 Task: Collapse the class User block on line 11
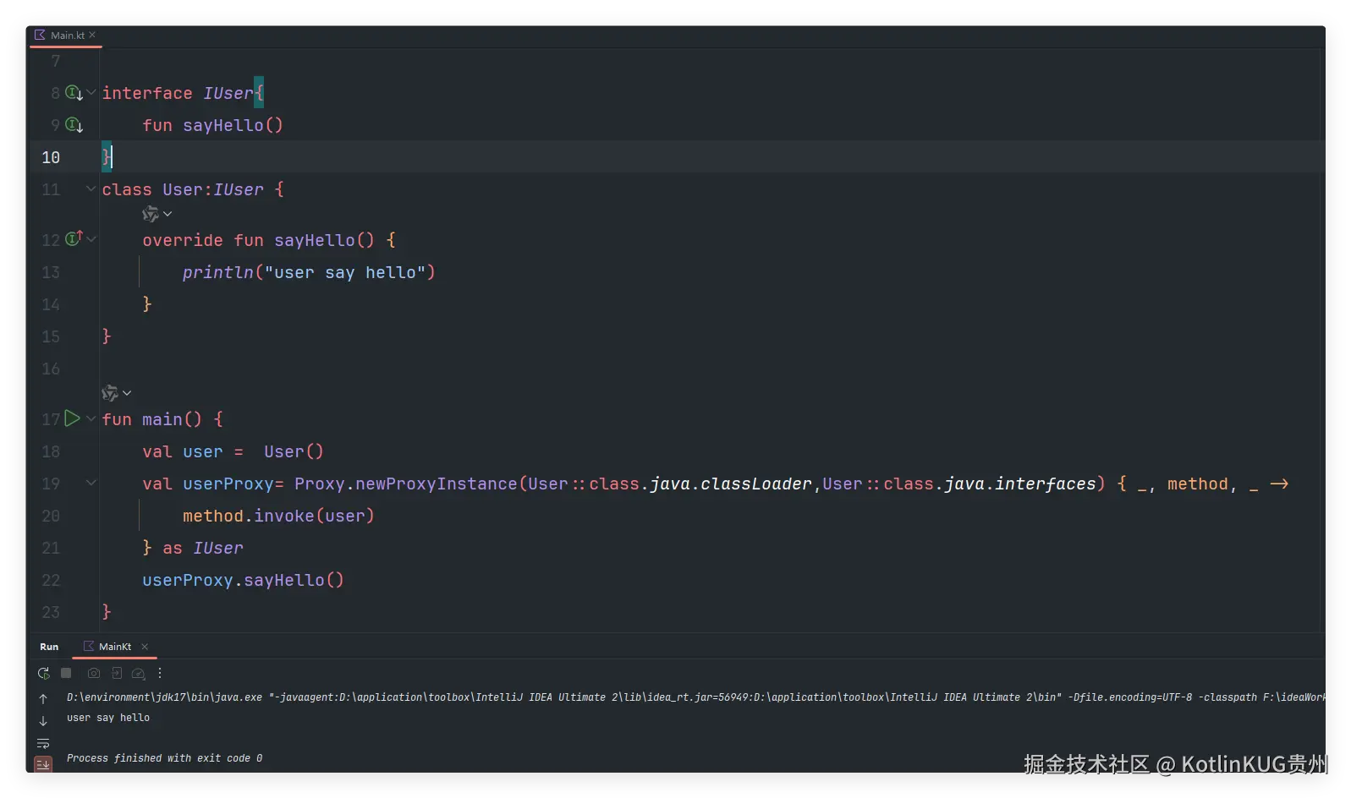pos(91,189)
